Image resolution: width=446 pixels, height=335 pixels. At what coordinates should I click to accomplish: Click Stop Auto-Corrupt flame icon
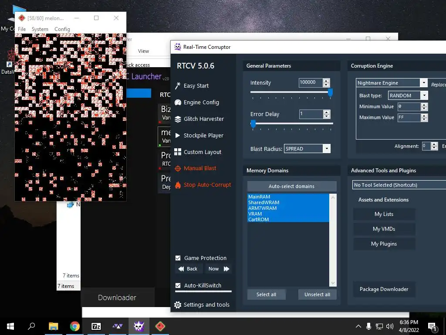(x=178, y=185)
